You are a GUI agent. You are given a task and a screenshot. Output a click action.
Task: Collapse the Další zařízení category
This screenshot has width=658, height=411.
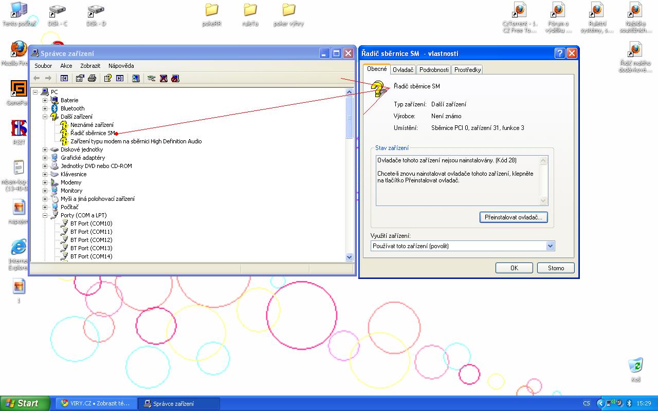(45, 117)
